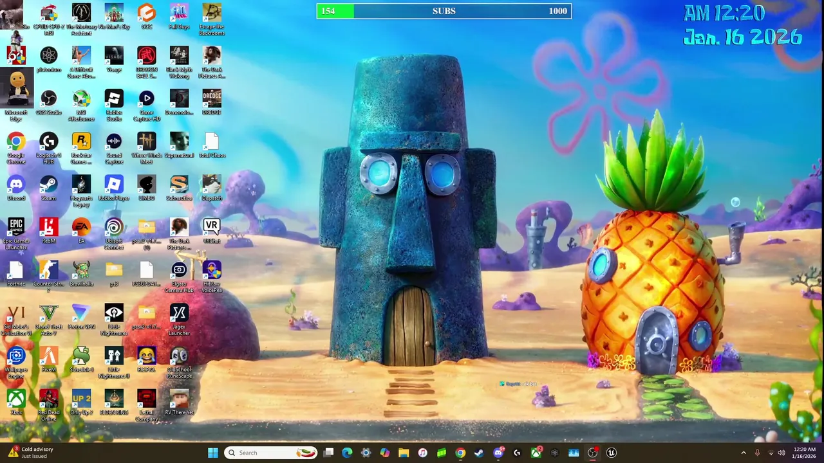The height and width of the screenshot is (463, 824).
Task: Open the CPUID CPU-Z MSI desktop shortcut
Action: click(49, 19)
